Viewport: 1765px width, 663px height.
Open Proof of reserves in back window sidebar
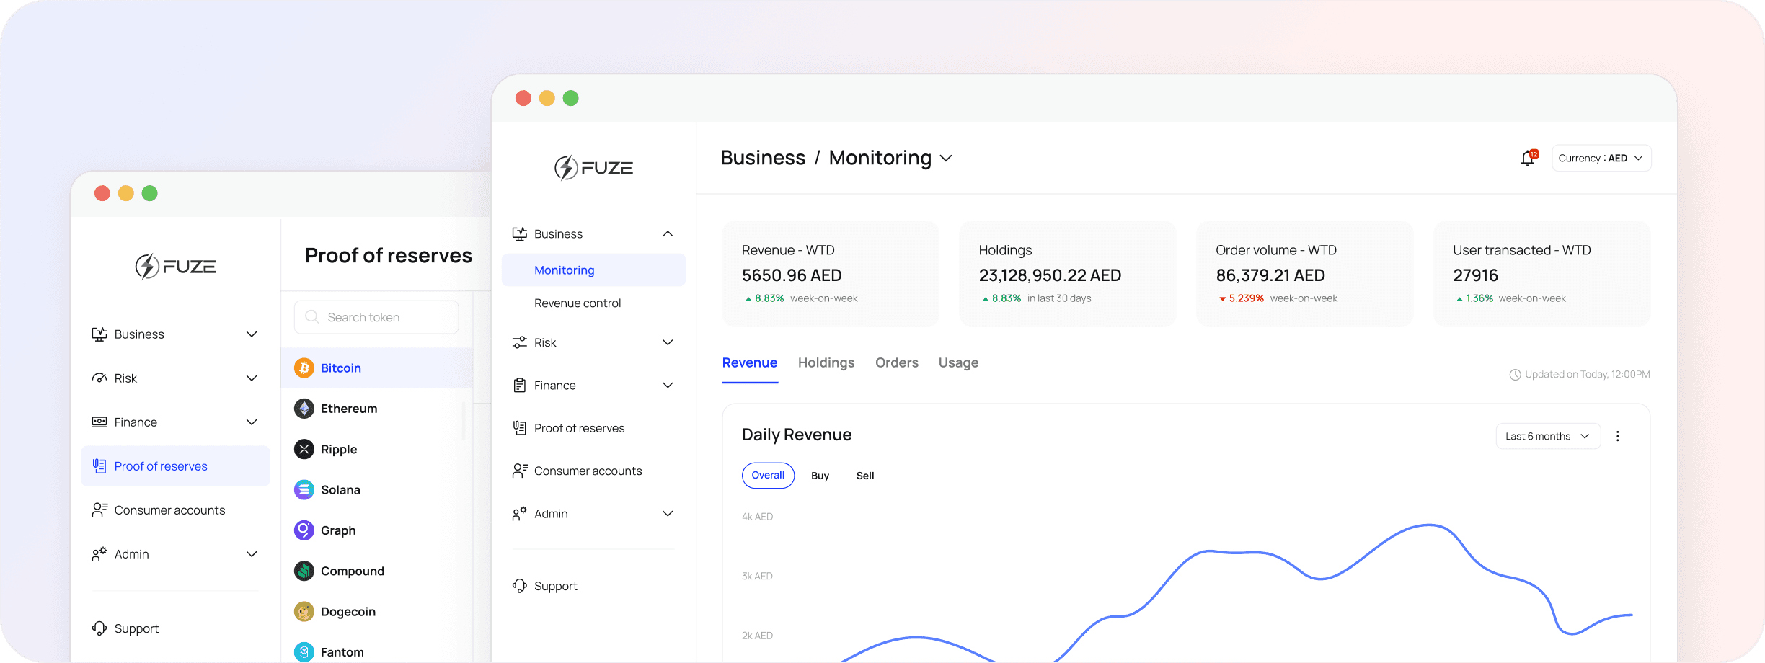(x=175, y=466)
